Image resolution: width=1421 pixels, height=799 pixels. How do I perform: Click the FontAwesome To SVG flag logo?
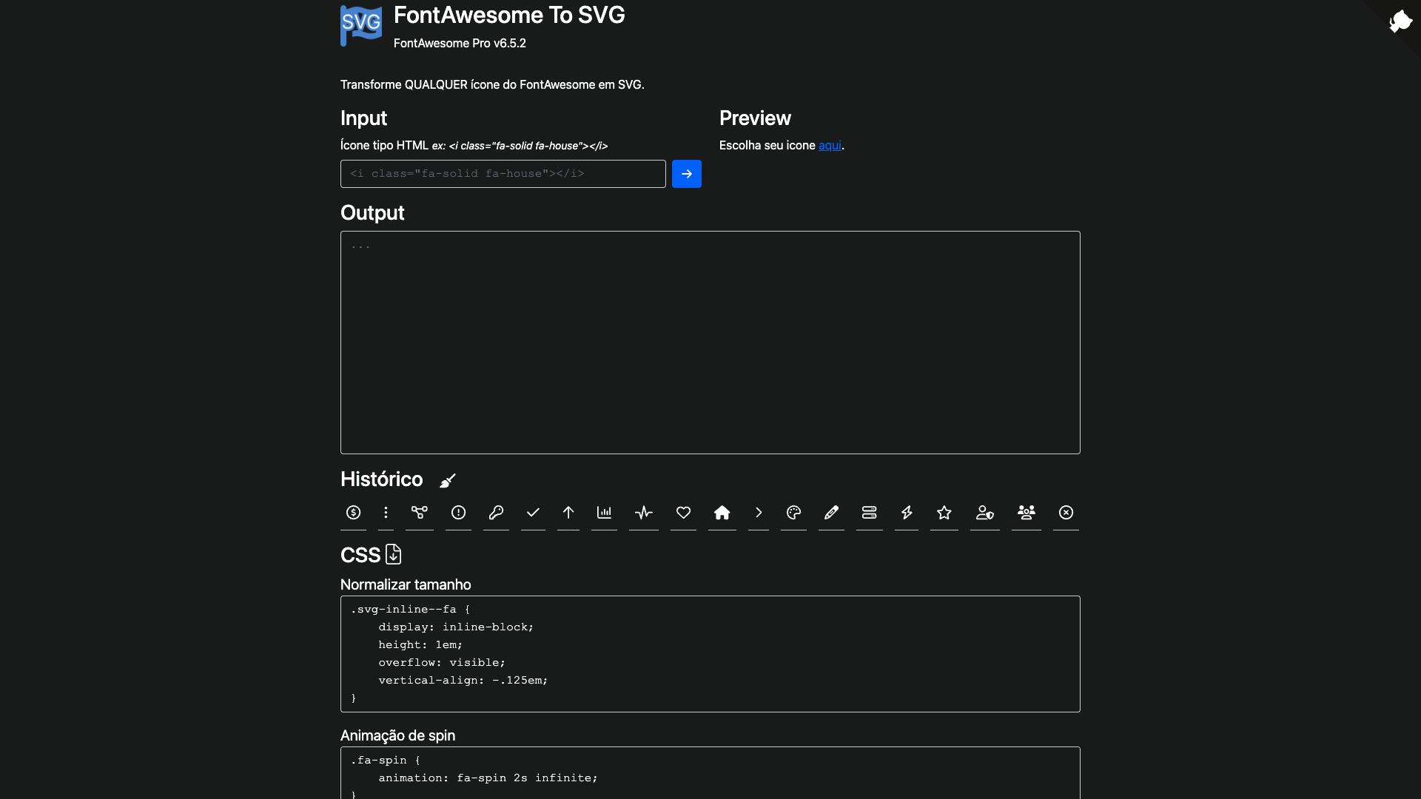click(361, 26)
